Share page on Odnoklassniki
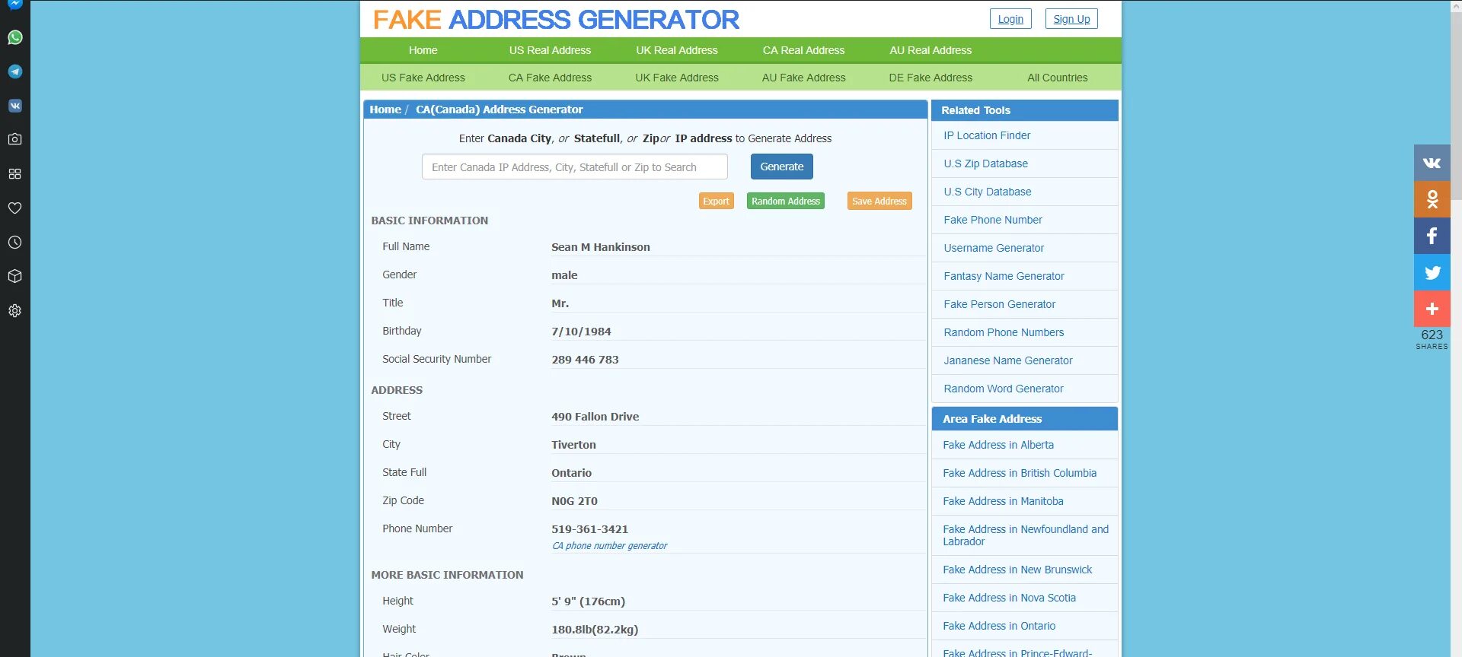 (1432, 199)
